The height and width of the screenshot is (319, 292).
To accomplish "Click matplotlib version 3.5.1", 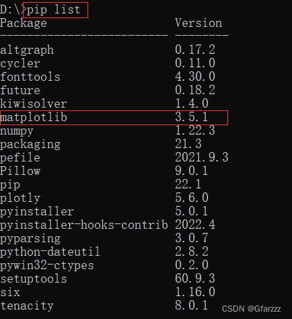I will pos(192,117).
